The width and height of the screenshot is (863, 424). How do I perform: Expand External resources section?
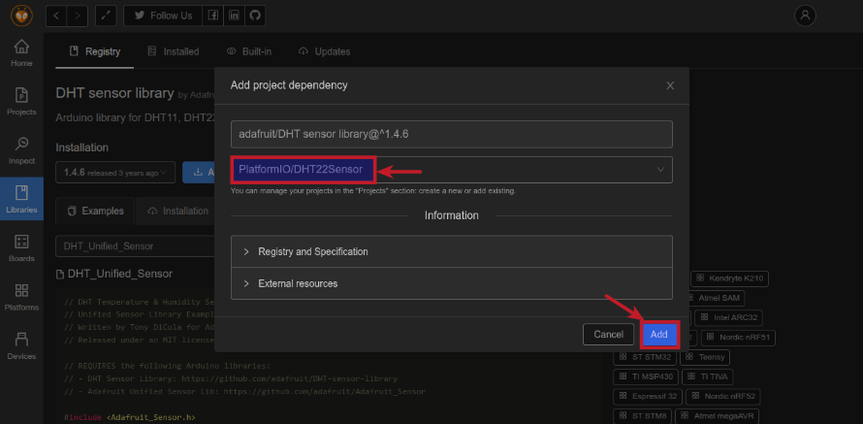tap(451, 283)
